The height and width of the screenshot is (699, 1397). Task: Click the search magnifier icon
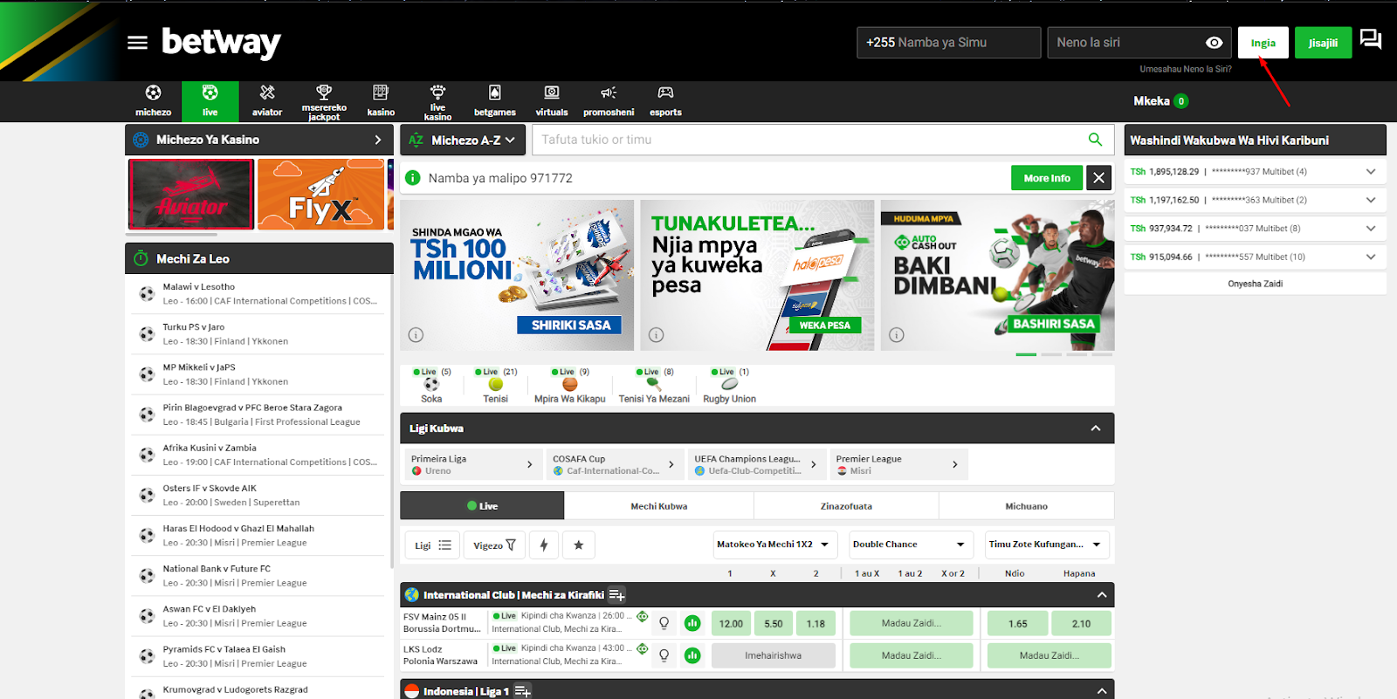click(1095, 140)
